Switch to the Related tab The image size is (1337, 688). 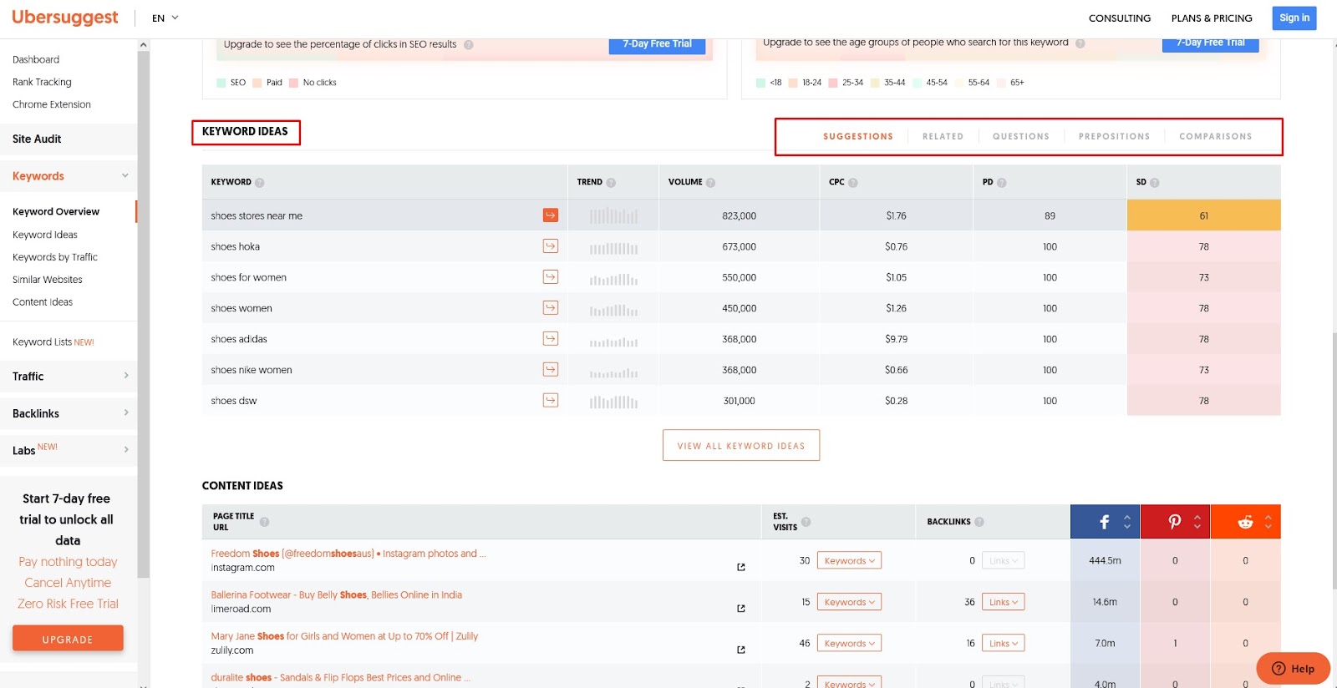943,137
